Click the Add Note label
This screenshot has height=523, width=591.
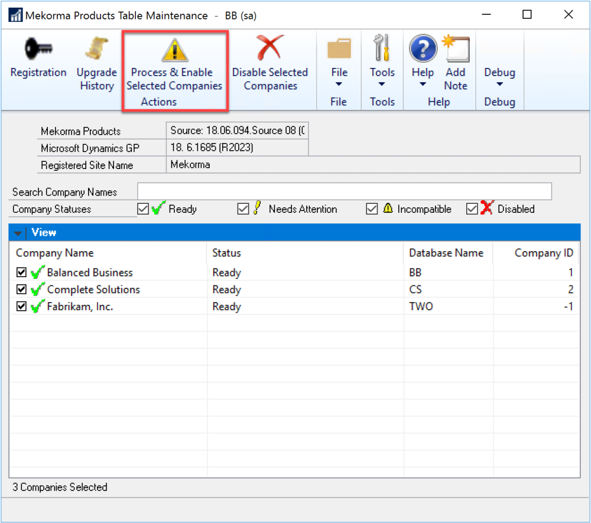click(456, 79)
